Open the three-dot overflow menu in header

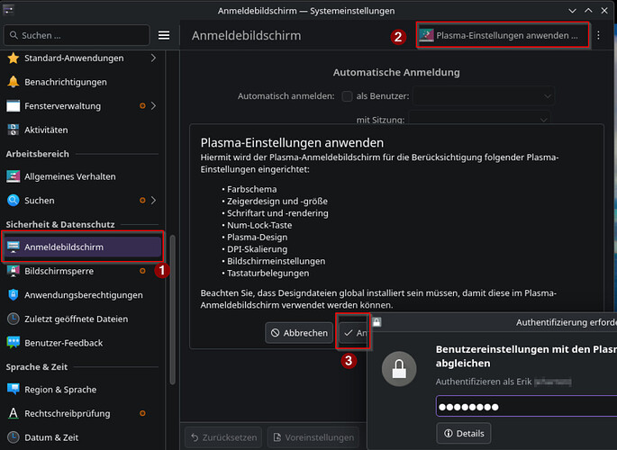[598, 35]
